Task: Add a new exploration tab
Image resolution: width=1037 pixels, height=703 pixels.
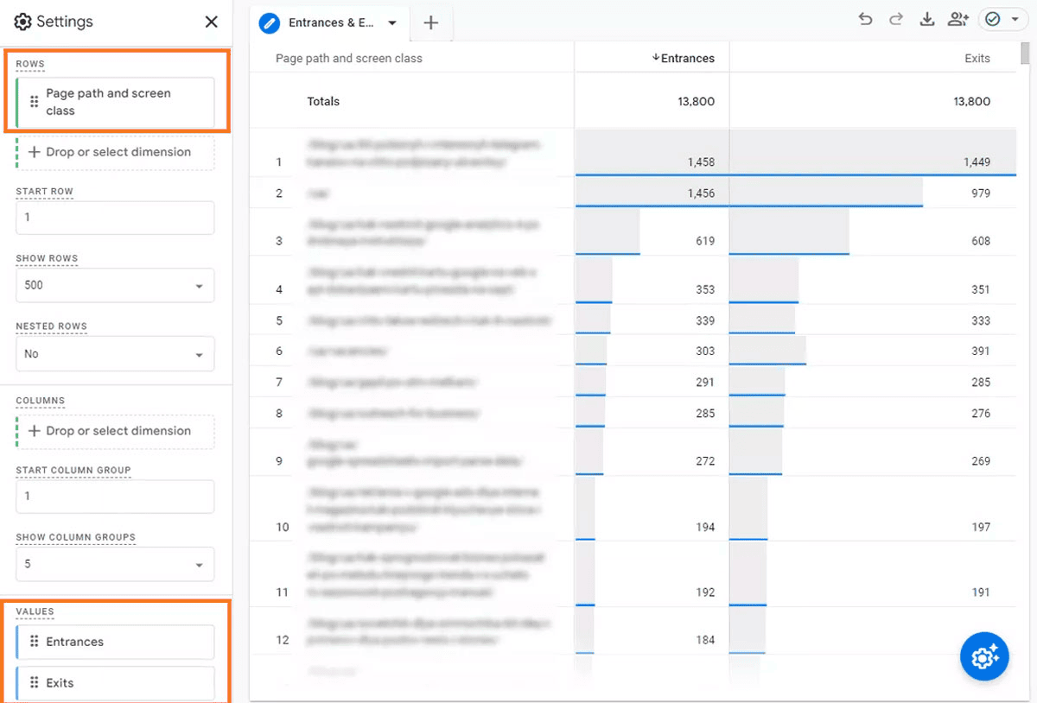Action: pos(431,23)
